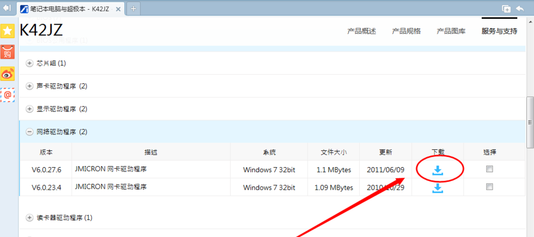Open a new tab with plus button
The image size is (534, 237).
point(134,8)
